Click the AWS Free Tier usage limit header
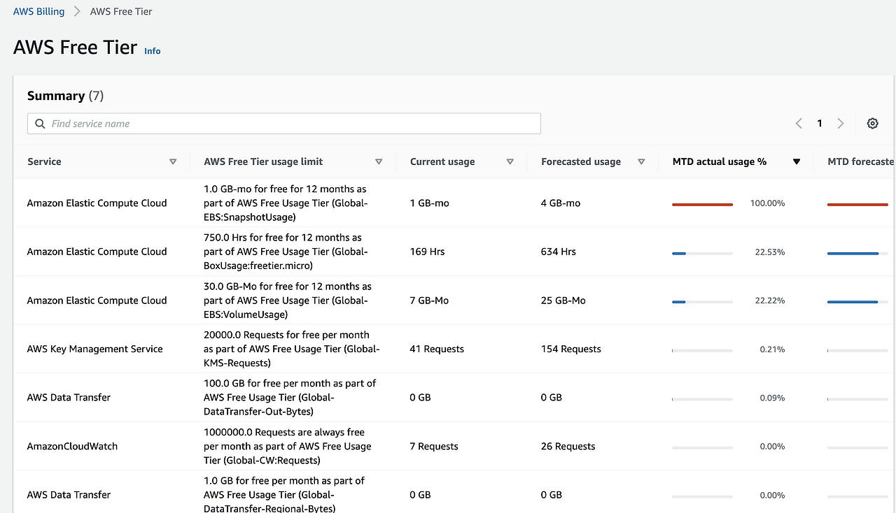Screen dimensions: 896x513 pos(263,161)
